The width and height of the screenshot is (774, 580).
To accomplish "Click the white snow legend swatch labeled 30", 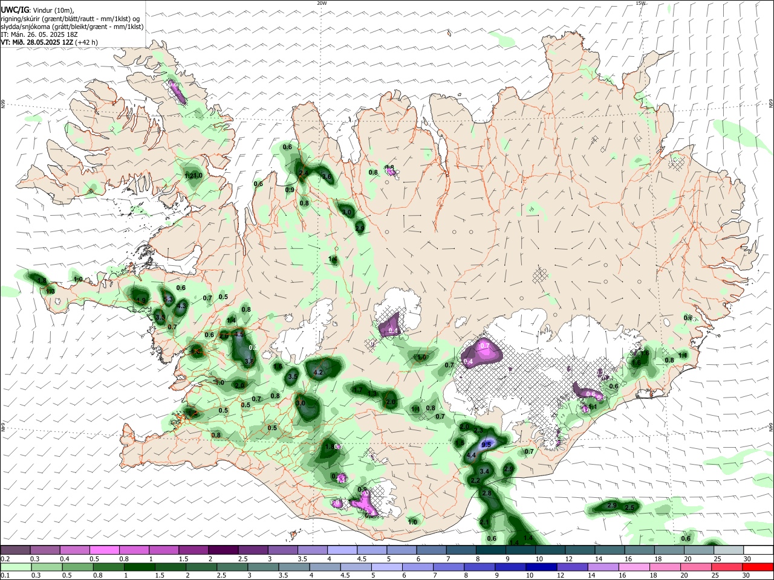I will pyautogui.click(x=758, y=550).
